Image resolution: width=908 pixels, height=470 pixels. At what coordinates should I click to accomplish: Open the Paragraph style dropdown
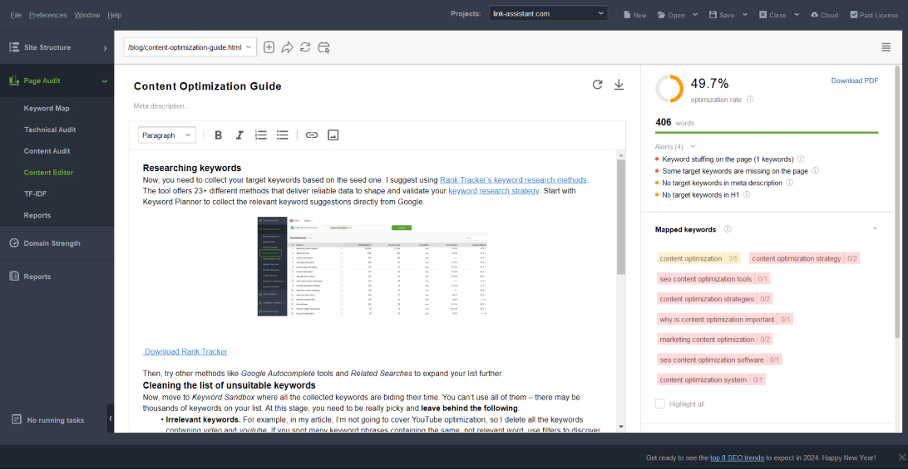(166, 135)
